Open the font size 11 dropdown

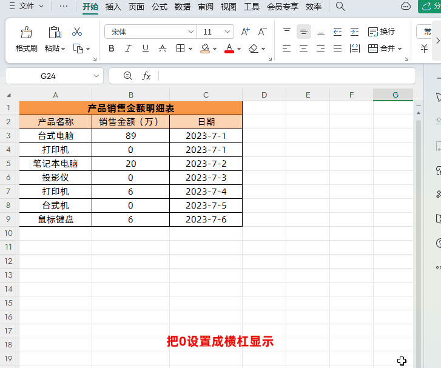tap(227, 32)
